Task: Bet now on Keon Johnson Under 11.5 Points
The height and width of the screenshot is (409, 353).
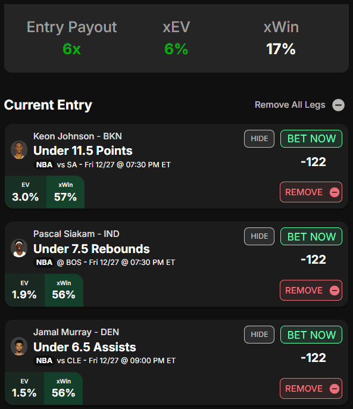Action: 311,139
